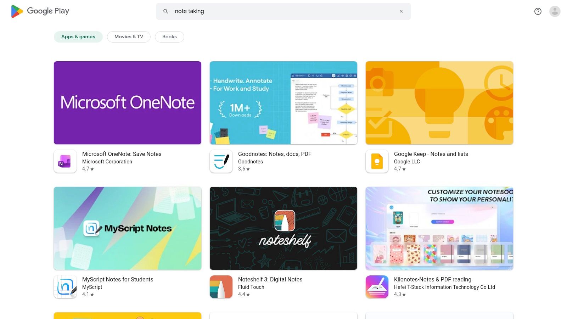The width and height of the screenshot is (567, 319).
Task: Open Microsoft OneNote: Save Notes title
Action: point(122,154)
